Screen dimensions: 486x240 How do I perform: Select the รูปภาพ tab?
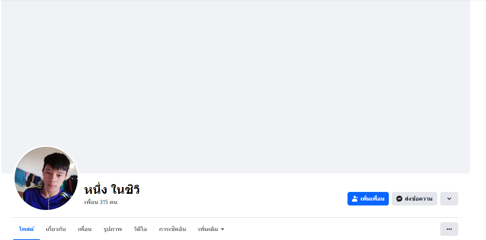click(x=113, y=229)
